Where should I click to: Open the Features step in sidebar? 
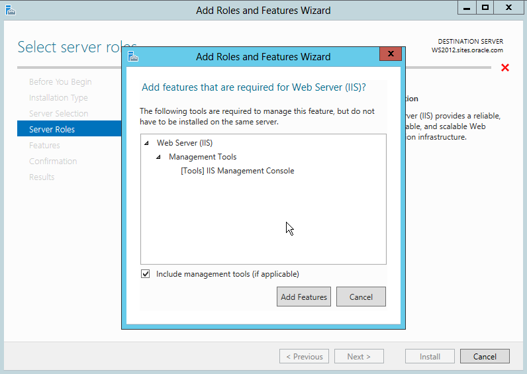(x=44, y=146)
